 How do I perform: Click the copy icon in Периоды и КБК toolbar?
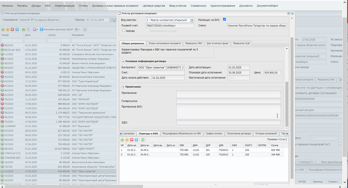tap(136, 140)
